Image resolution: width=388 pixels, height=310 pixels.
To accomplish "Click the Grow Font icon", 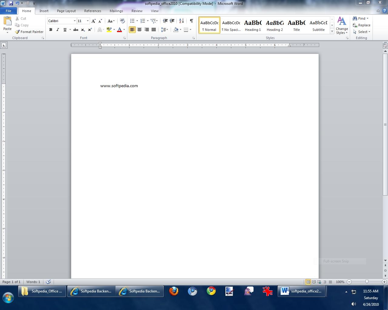I will (x=94, y=21).
